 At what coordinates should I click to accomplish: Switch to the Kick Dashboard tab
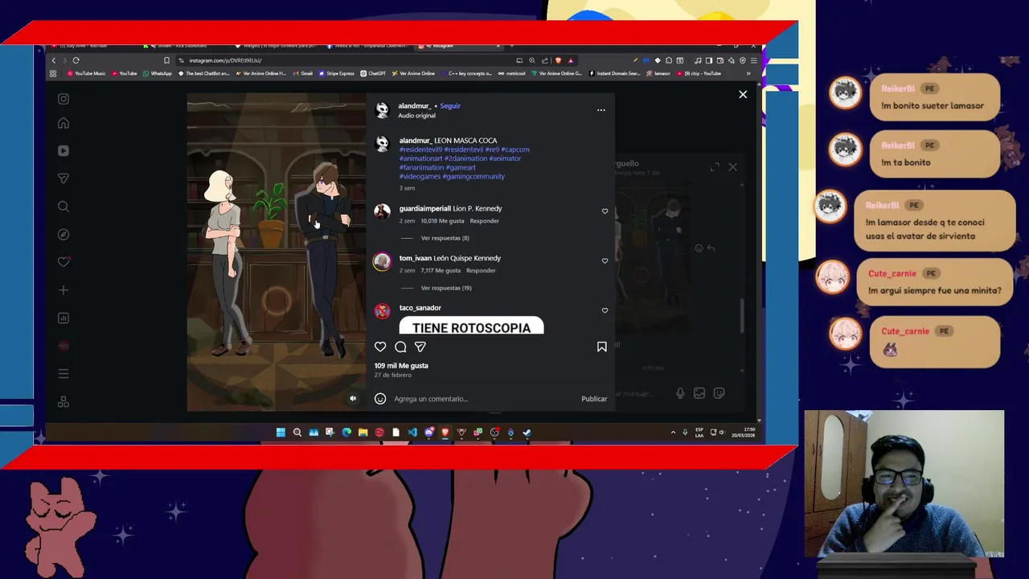182,46
